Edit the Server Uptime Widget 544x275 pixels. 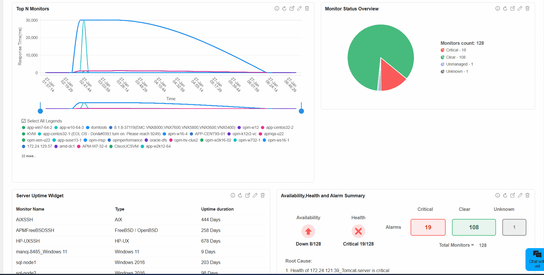[255, 196]
